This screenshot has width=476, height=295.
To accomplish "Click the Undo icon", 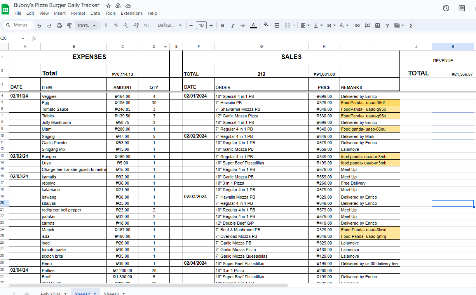I will [39, 26].
